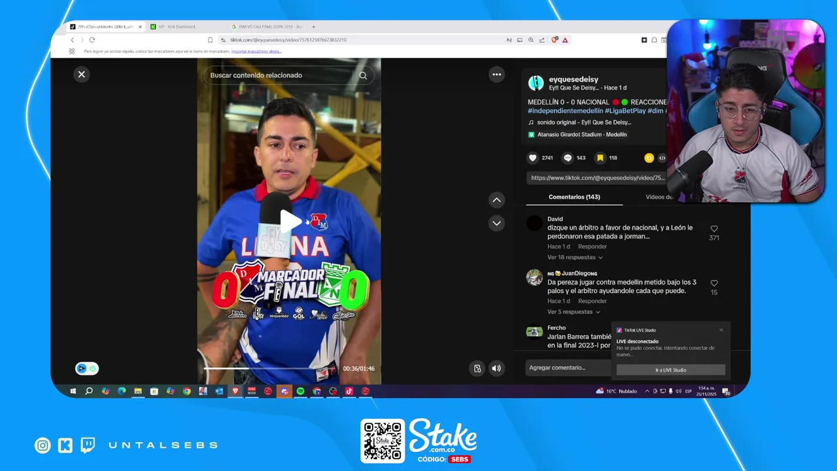Click the TikTok video URL copy field
The width and height of the screenshot is (837, 471).
[596, 178]
